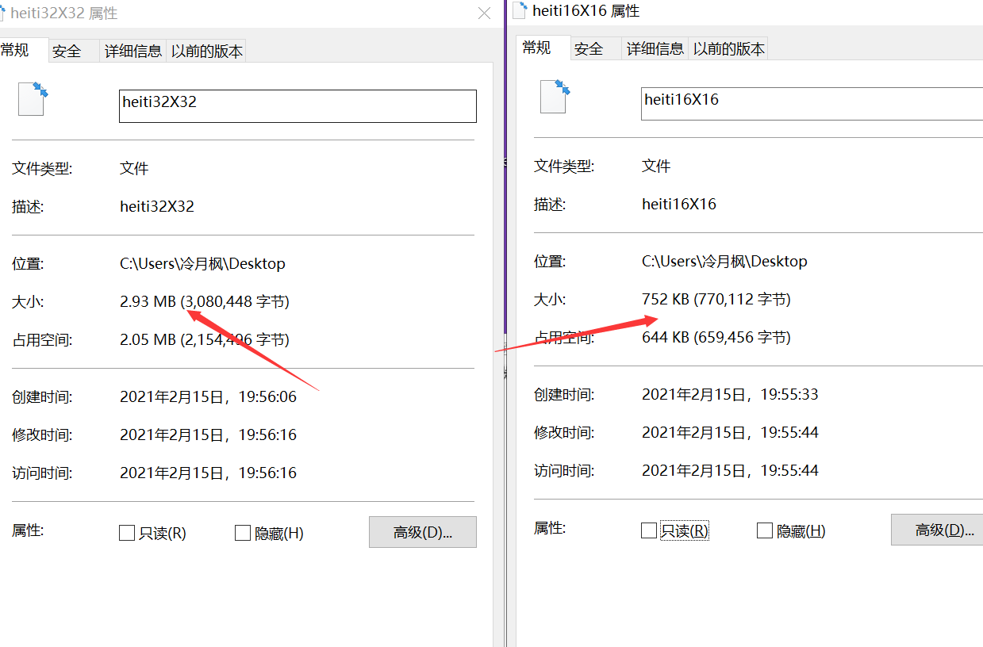Screen dimensions: 983x647
Task: Open 常规 tab in heiti32X32 window
Action: coord(22,50)
